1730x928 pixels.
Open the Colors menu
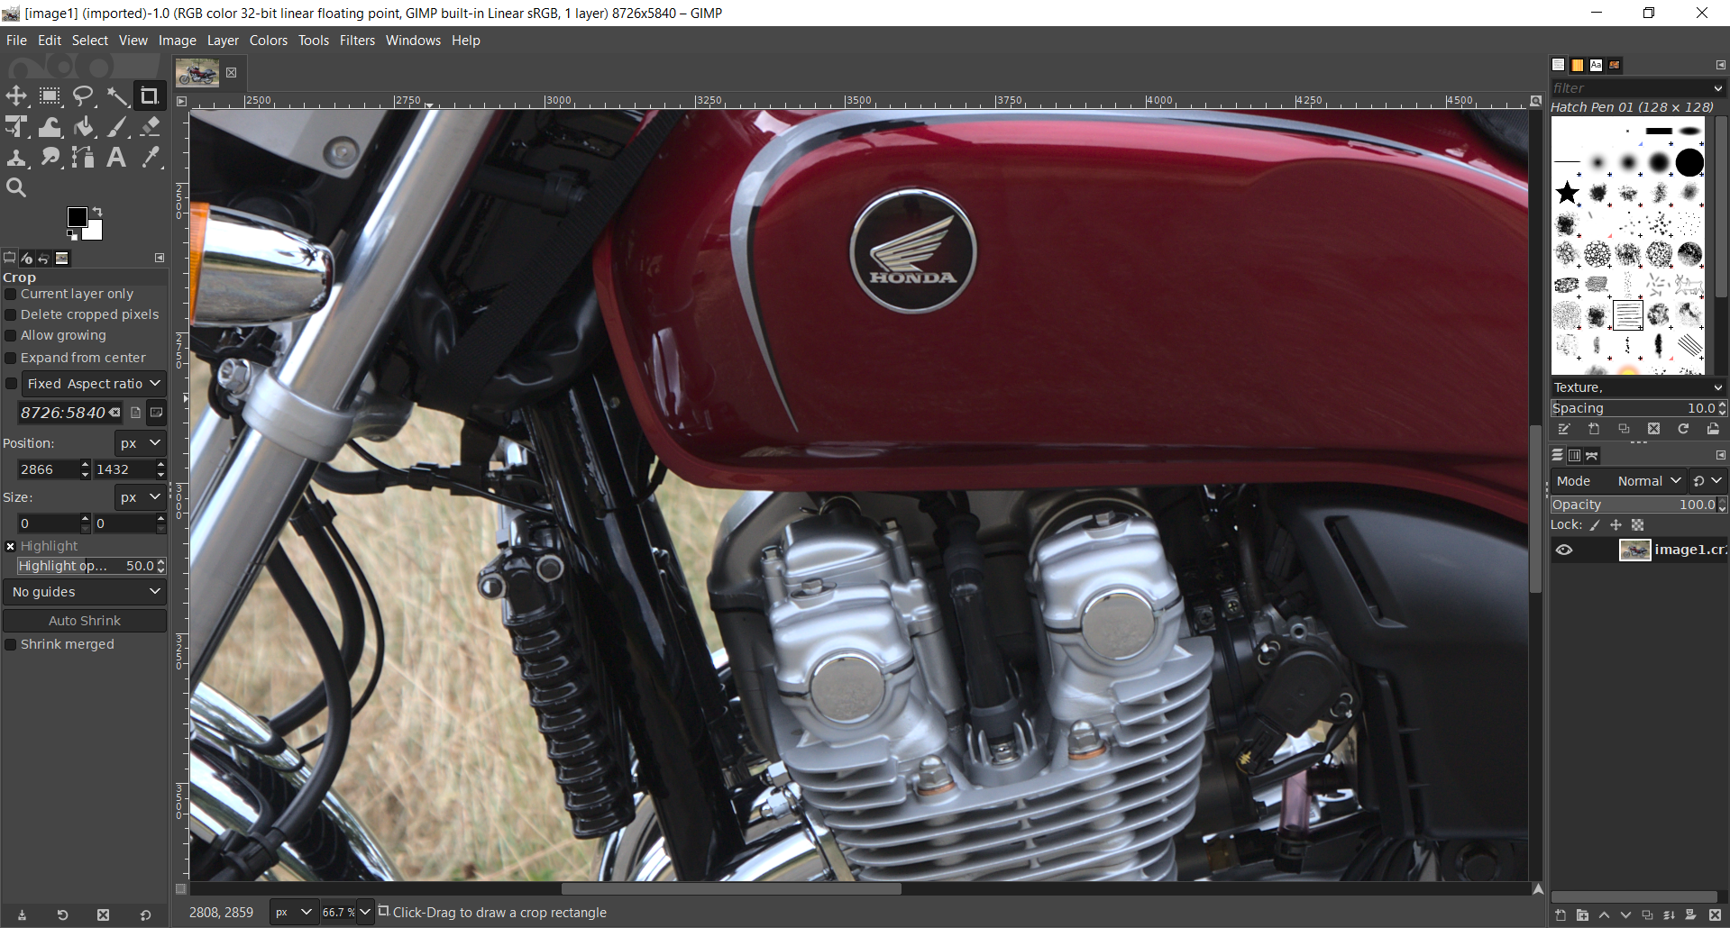(268, 41)
